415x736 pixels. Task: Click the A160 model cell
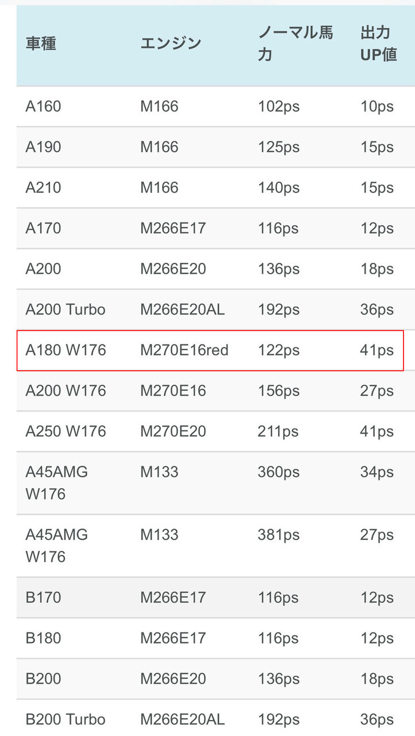pos(43,106)
